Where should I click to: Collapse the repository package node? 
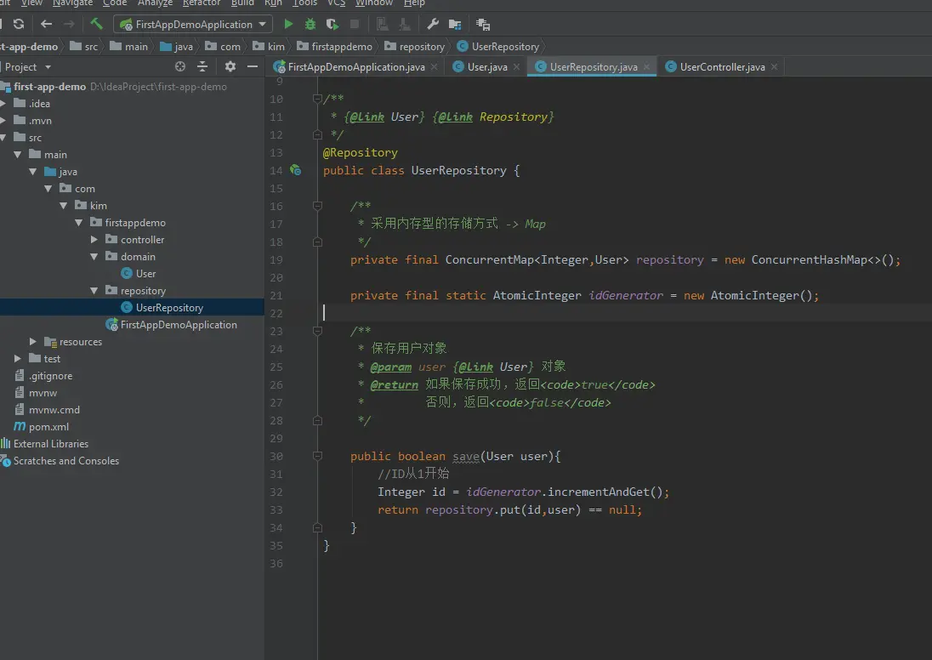95,291
